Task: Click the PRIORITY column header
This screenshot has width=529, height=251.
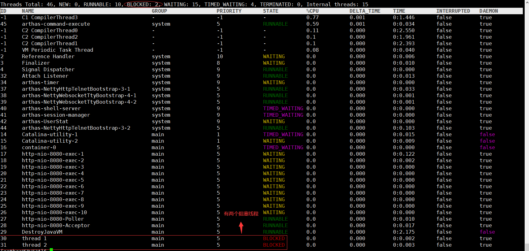Action: coord(229,11)
